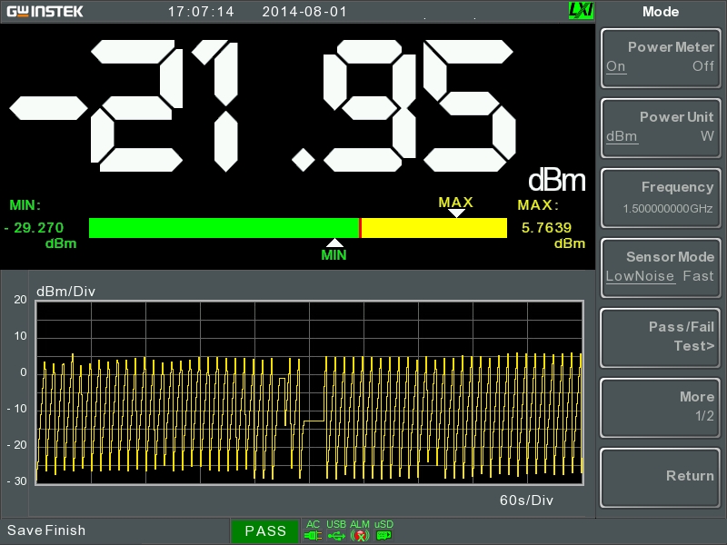Click the power trace history graph

coord(309,393)
